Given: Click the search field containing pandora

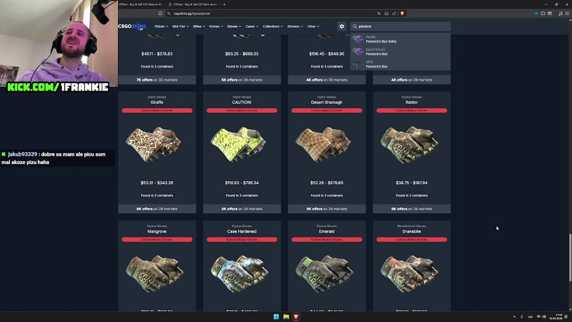Looking at the screenshot, I should click(x=400, y=26).
